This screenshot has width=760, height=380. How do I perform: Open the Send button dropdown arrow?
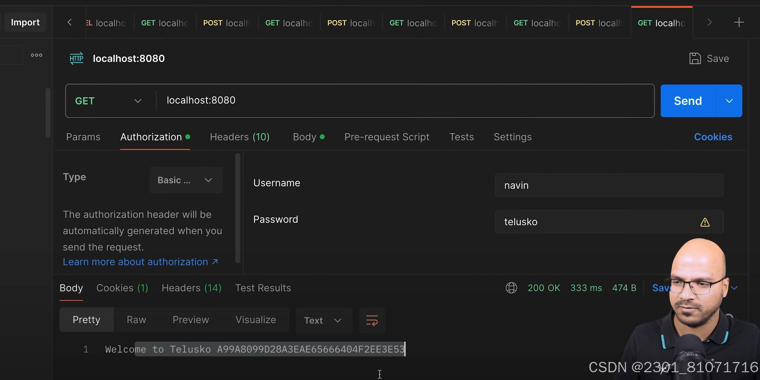click(x=729, y=101)
